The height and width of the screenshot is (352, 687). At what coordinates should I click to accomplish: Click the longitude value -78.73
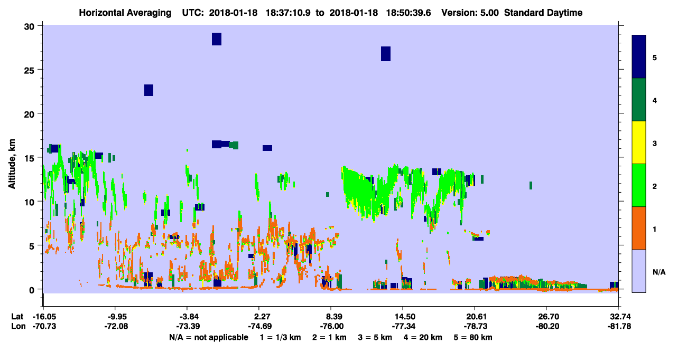475,326
